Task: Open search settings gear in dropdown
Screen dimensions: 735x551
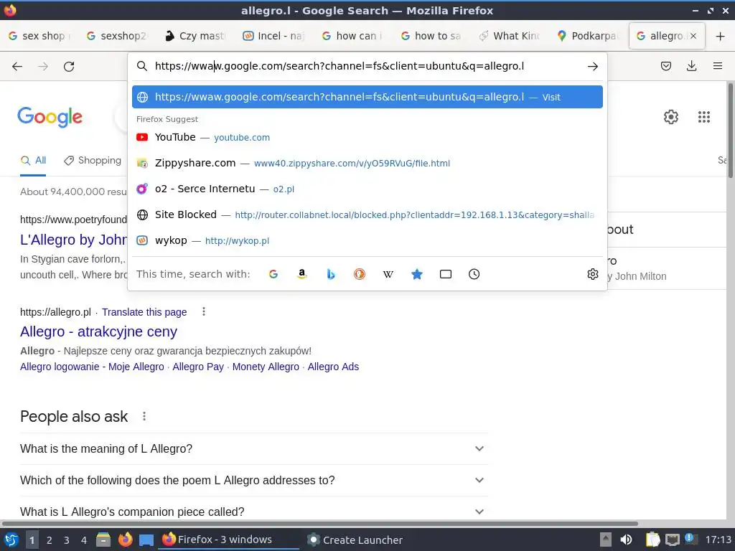Action: [x=592, y=274]
